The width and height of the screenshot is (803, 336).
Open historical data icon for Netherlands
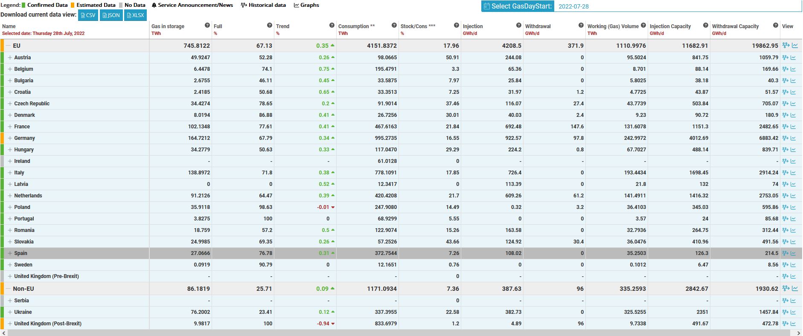click(x=786, y=196)
